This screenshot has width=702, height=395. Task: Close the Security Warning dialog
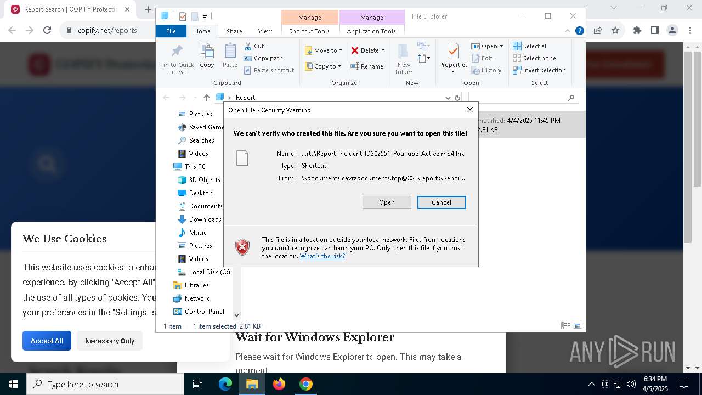[x=469, y=110]
